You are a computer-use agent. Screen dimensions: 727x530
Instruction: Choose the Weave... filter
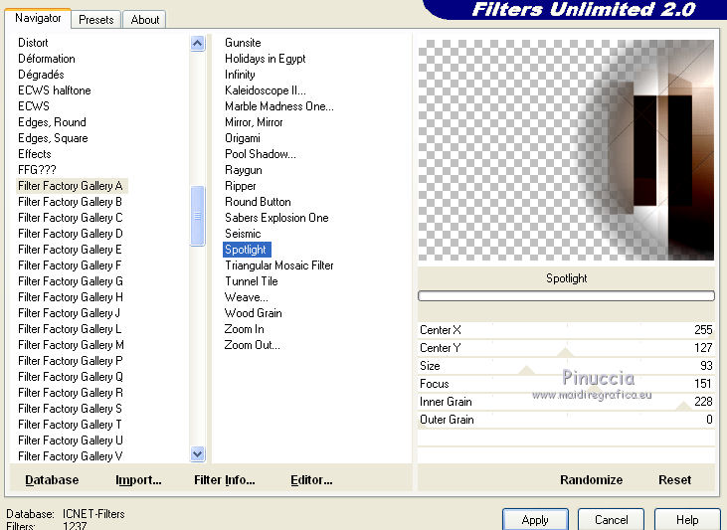click(x=246, y=296)
